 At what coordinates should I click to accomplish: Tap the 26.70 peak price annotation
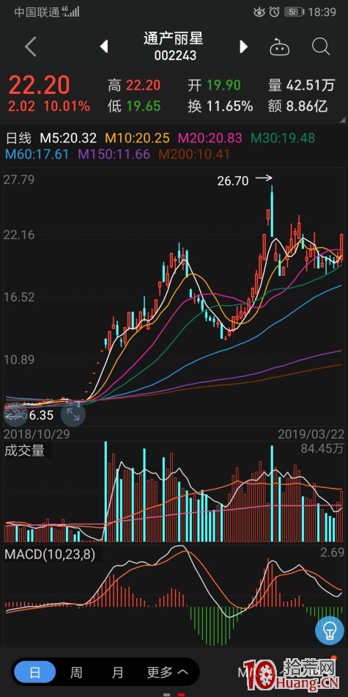tap(233, 180)
